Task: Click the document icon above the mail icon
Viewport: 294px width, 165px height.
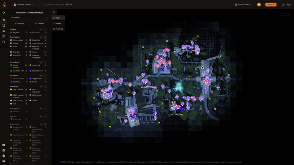Action: click(x=3, y=156)
